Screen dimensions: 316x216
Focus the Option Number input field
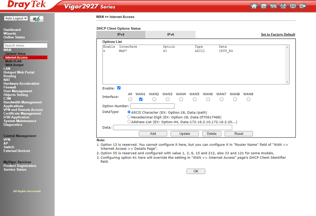152,106
